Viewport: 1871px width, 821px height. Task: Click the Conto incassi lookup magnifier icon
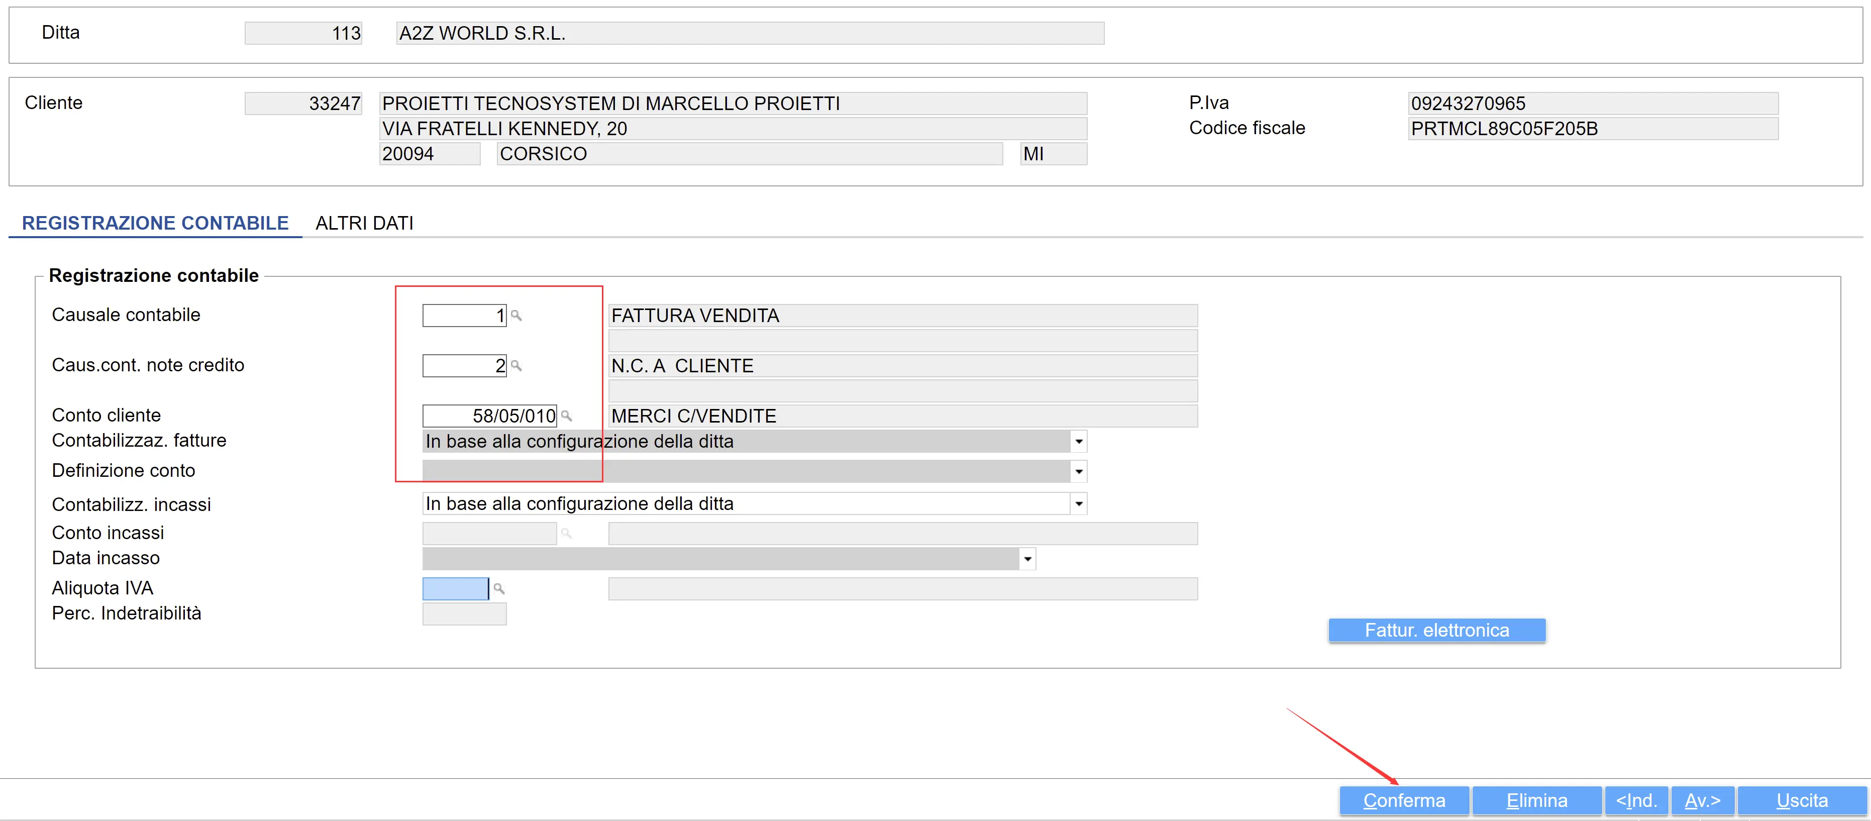(x=566, y=534)
